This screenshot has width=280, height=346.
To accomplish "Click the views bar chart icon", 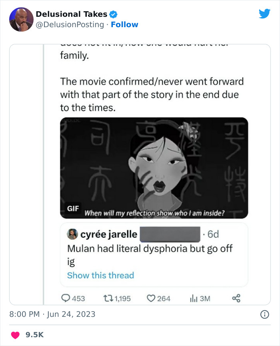I will [x=193, y=298].
